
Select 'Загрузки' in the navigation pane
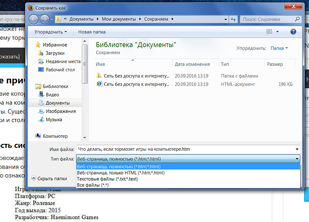55,53
